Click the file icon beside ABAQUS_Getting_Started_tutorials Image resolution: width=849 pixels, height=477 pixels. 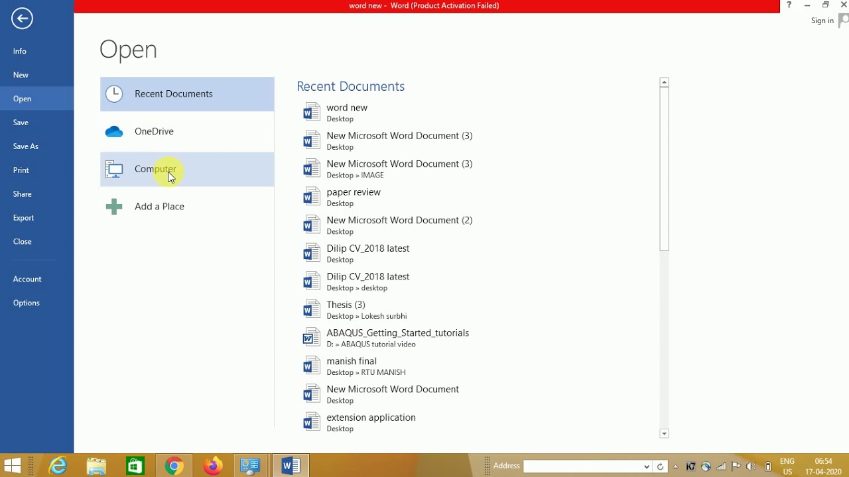pyautogui.click(x=311, y=338)
